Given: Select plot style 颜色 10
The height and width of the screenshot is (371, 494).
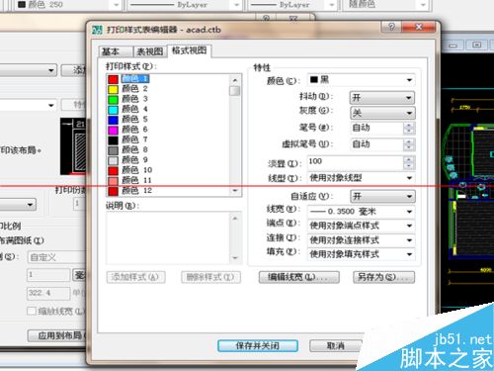Looking at the screenshot, I should pos(137,170).
